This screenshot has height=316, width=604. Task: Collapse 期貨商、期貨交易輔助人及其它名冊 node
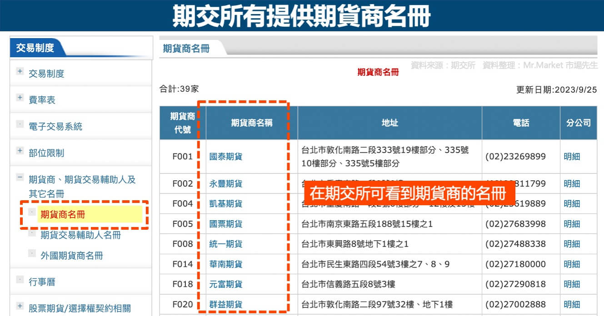point(20,178)
